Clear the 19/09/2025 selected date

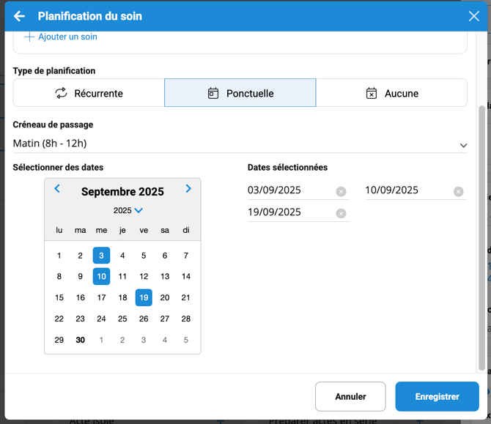(x=341, y=214)
